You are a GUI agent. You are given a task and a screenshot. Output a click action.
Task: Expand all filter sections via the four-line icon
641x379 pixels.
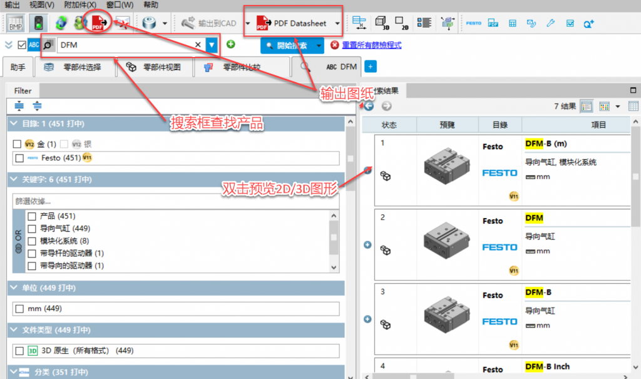pyautogui.click(x=19, y=106)
